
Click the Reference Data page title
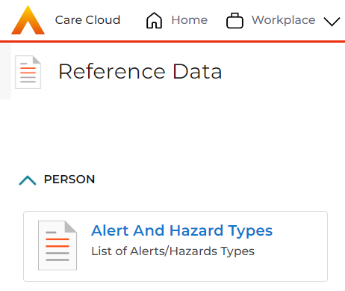140,72
